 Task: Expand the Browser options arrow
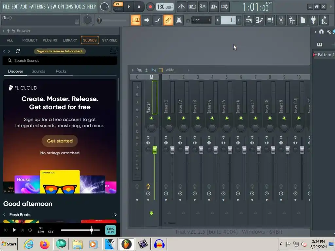pos(3,31)
